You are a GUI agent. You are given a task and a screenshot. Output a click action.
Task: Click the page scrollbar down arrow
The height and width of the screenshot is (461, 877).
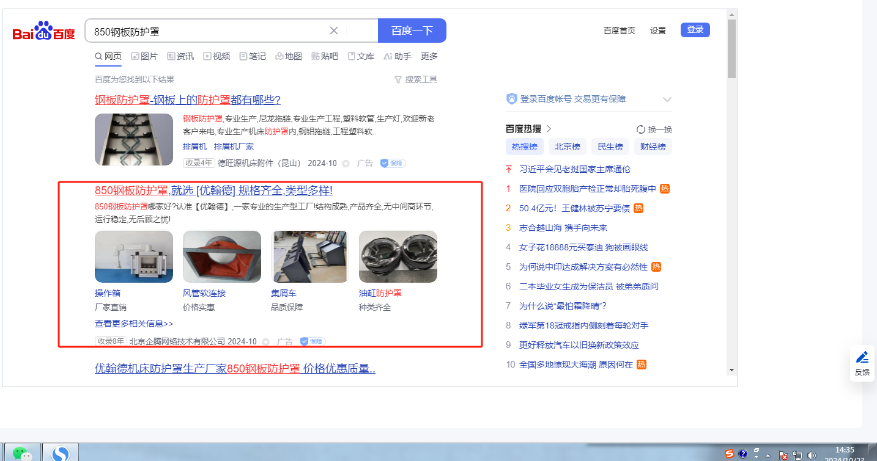coord(731,370)
